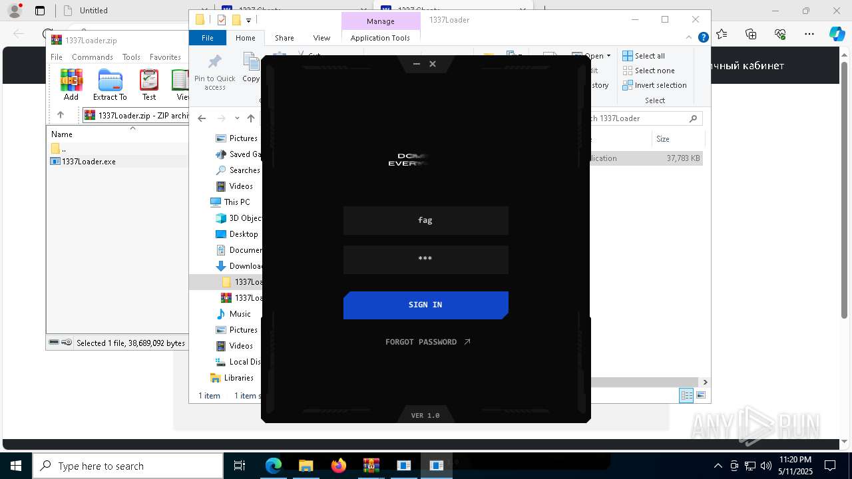The height and width of the screenshot is (479, 852).
Task: Open the Explorer ribbon Help icon
Action: 703,38
